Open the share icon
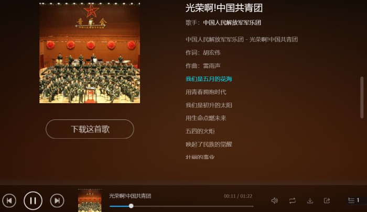Image resolution: width=367 pixels, height=212 pixels. coord(327,200)
